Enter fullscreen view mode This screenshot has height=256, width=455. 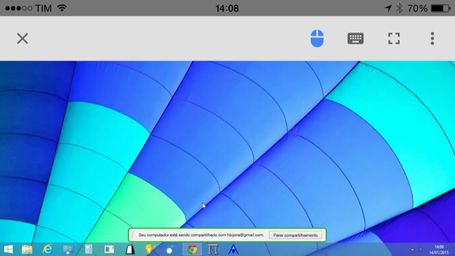coord(393,39)
